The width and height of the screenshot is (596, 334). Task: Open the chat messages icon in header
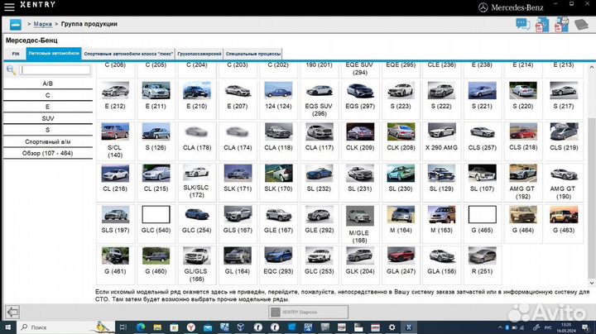click(x=522, y=24)
